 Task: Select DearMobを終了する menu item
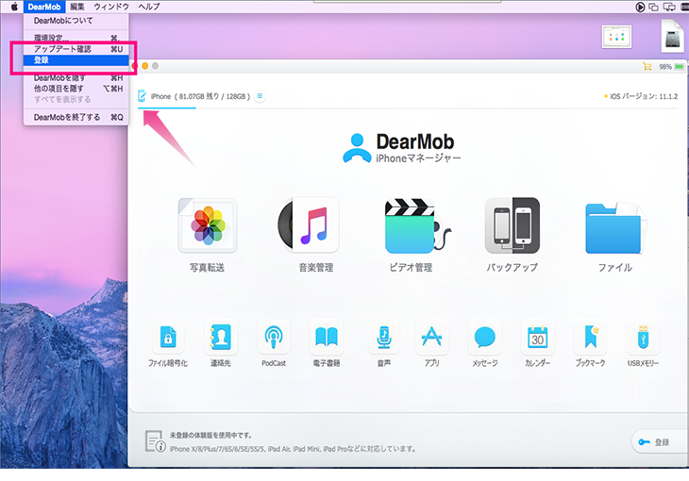click(x=76, y=117)
